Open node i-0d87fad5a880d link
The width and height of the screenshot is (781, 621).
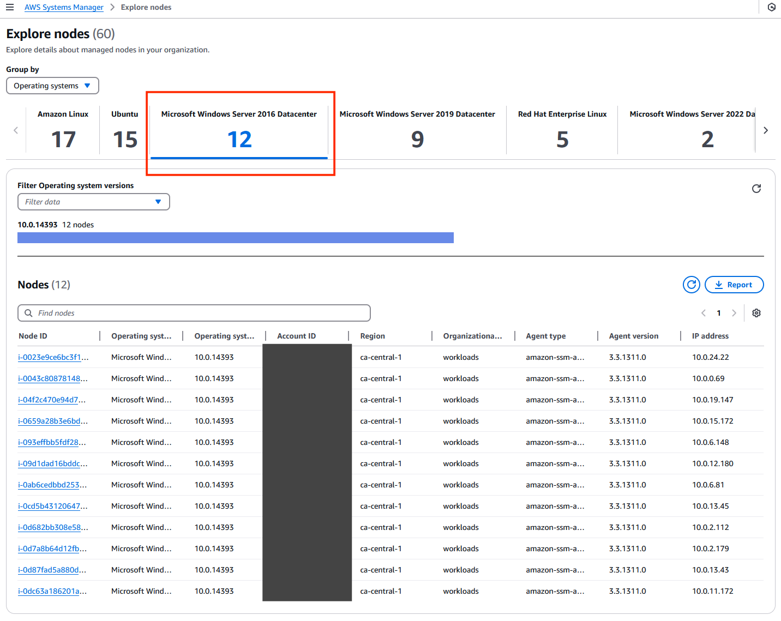coord(52,570)
